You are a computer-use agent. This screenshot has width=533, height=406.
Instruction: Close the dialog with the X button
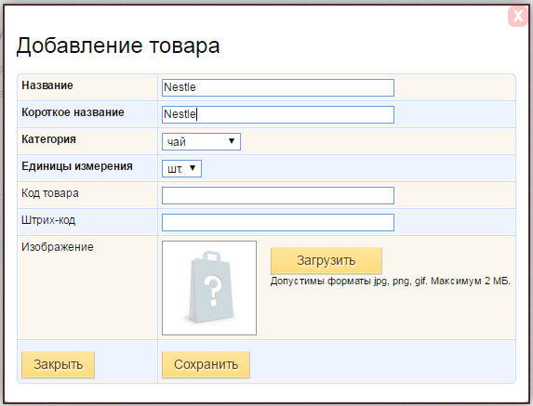[x=518, y=16]
